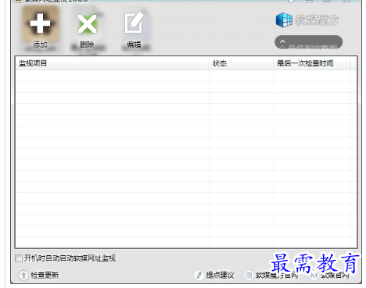Click the 删除 (delete) green X icon
This screenshot has height=288, width=366.
pyautogui.click(x=87, y=24)
